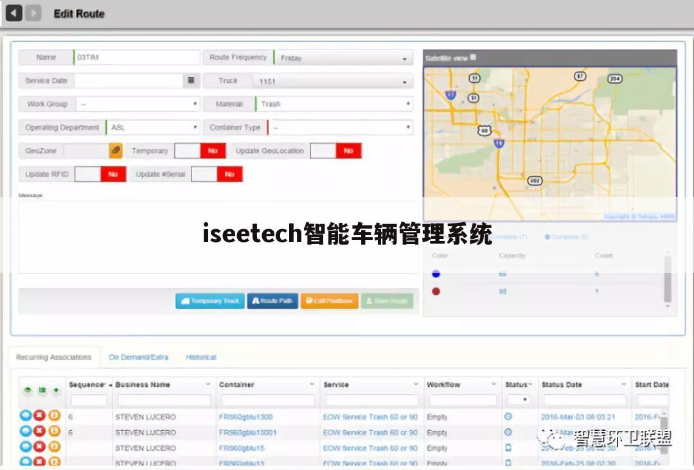This screenshot has width=694, height=470.
Task: Click the Sequence filter box
Action: (x=89, y=400)
